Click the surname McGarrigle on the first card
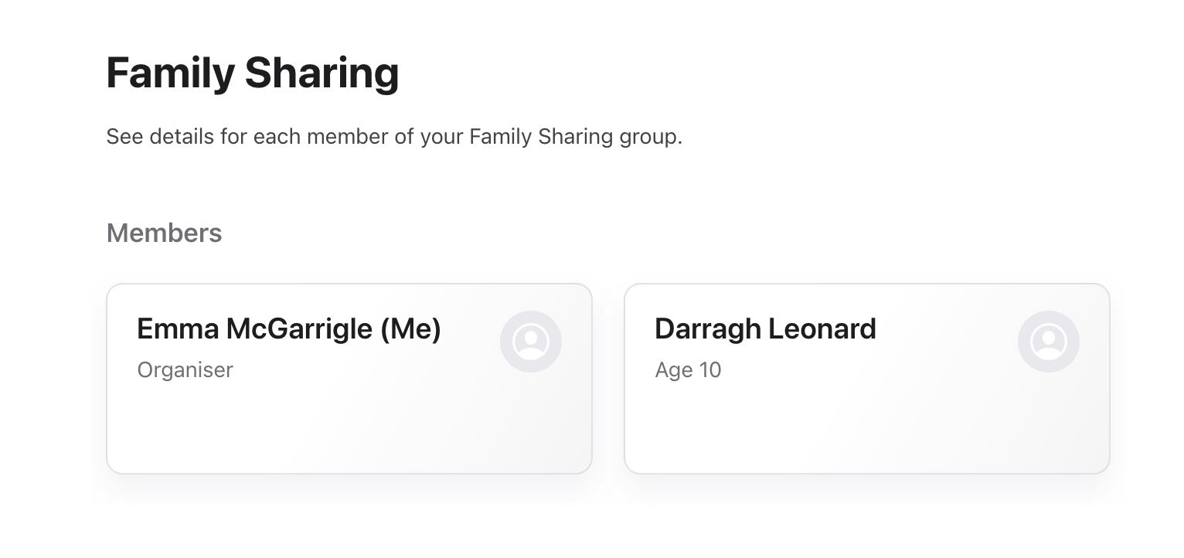This screenshot has height=558, width=1184. coord(299,329)
